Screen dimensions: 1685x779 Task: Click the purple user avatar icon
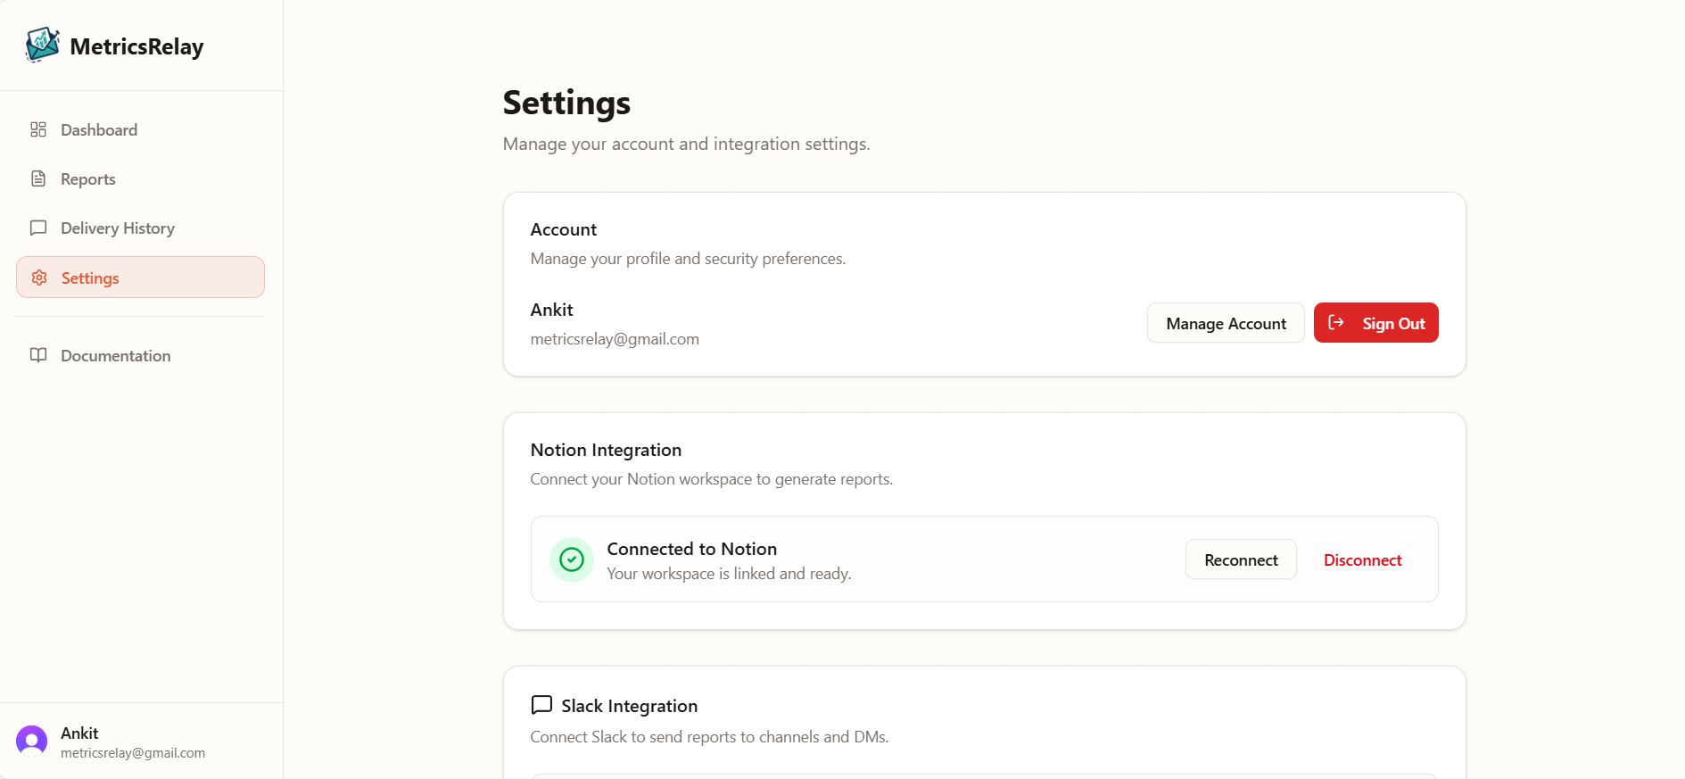tap(32, 741)
